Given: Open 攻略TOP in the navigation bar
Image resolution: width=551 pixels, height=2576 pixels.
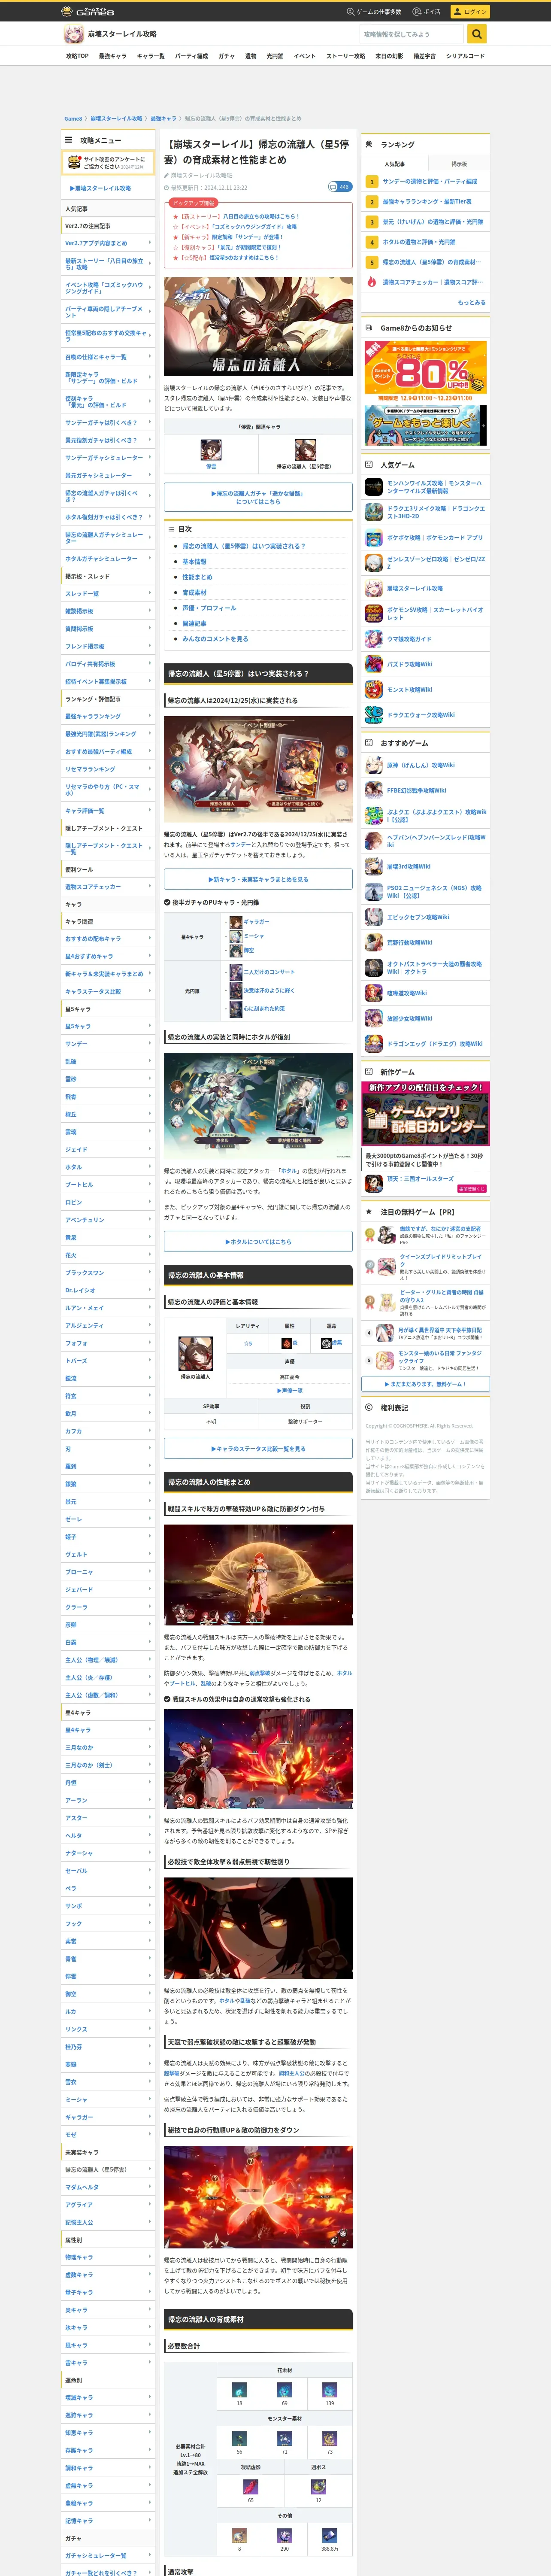Looking at the screenshot, I should click(x=77, y=56).
